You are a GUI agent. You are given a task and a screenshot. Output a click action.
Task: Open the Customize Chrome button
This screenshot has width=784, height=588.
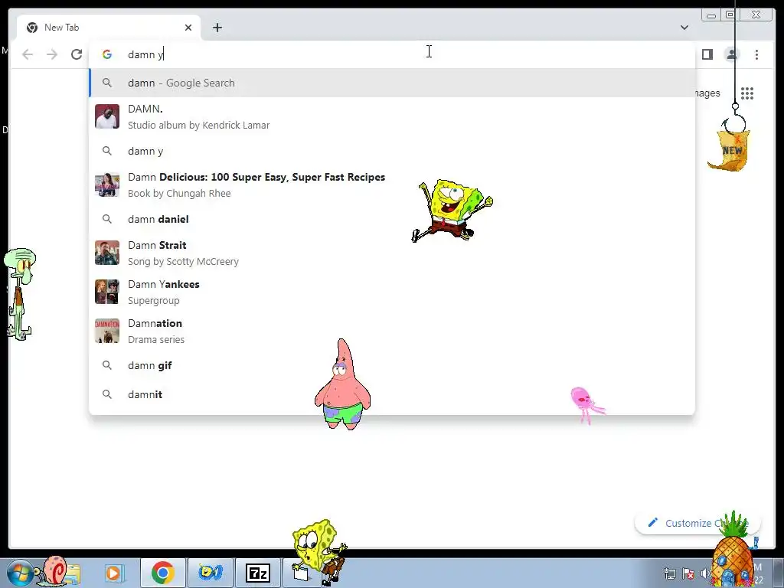pyautogui.click(x=697, y=523)
